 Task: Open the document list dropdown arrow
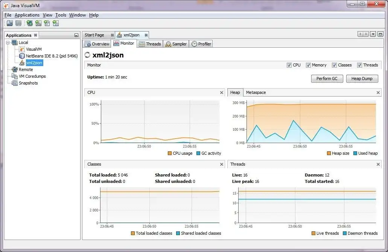pyautogui.click(x=373, y=34)
